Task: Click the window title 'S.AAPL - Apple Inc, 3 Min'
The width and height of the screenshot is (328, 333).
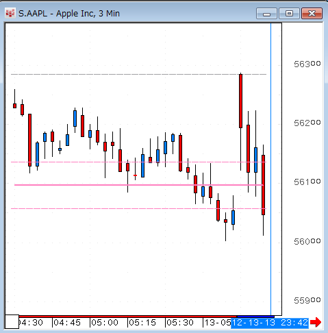Action: coord(69,14)
